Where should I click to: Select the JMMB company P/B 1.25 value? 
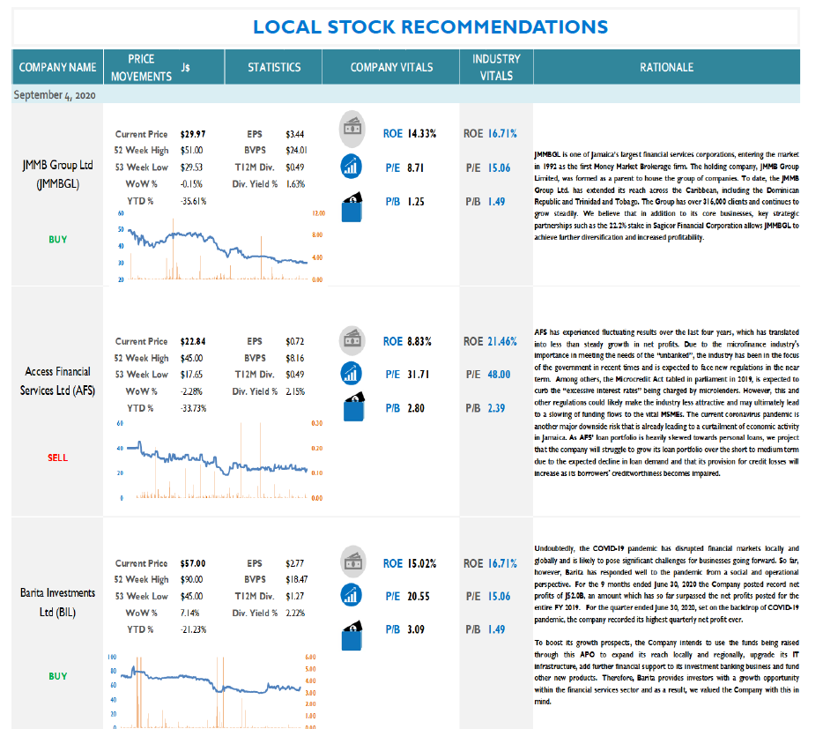pos(416,202)
